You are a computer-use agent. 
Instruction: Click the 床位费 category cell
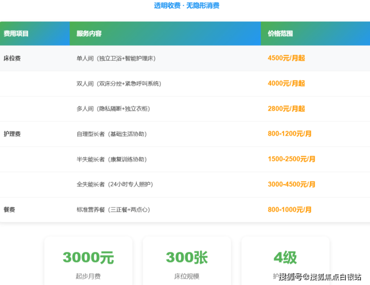click(12, 58)
